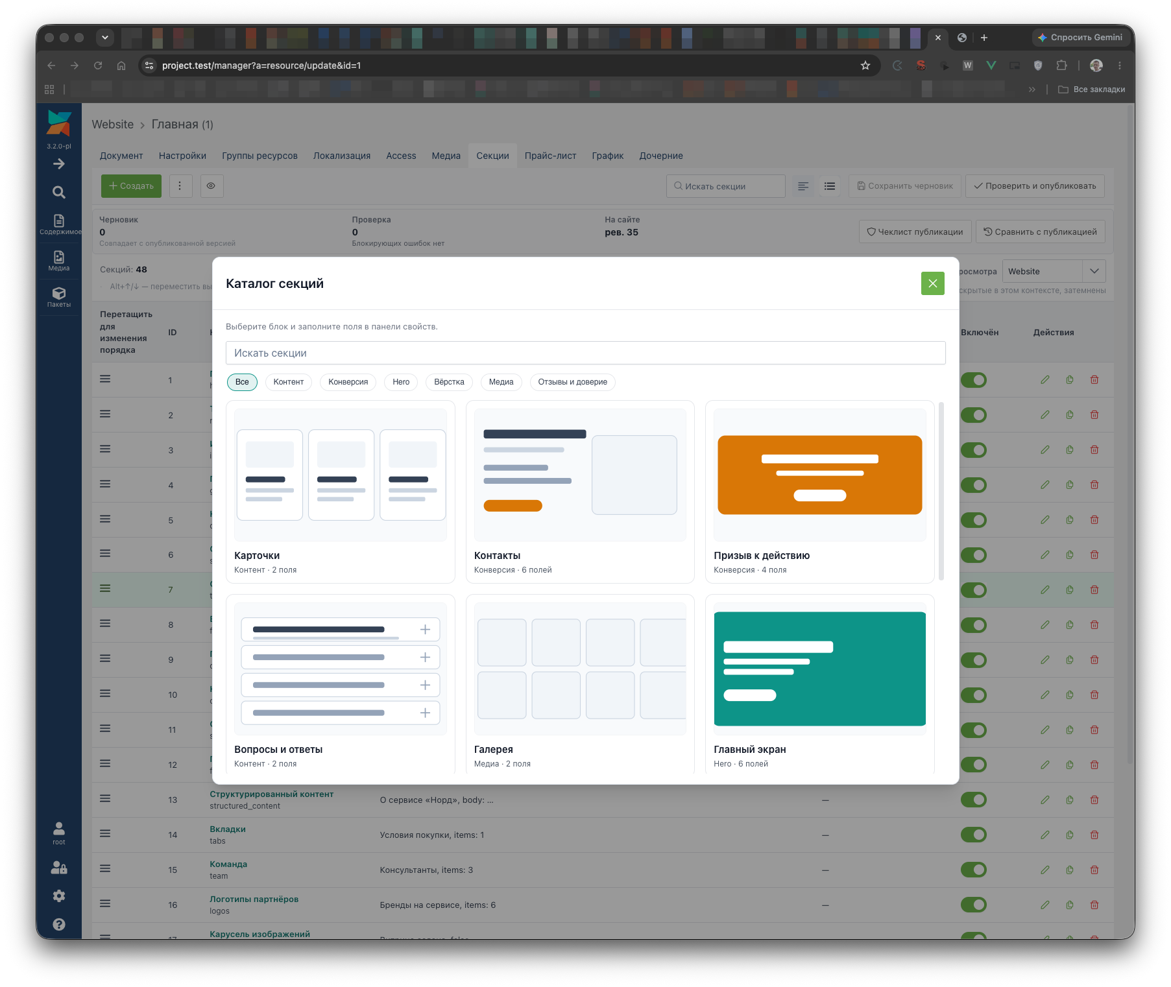Duplicate section 15 with copy icon

pyautogui.click(x=1070, y=870)
